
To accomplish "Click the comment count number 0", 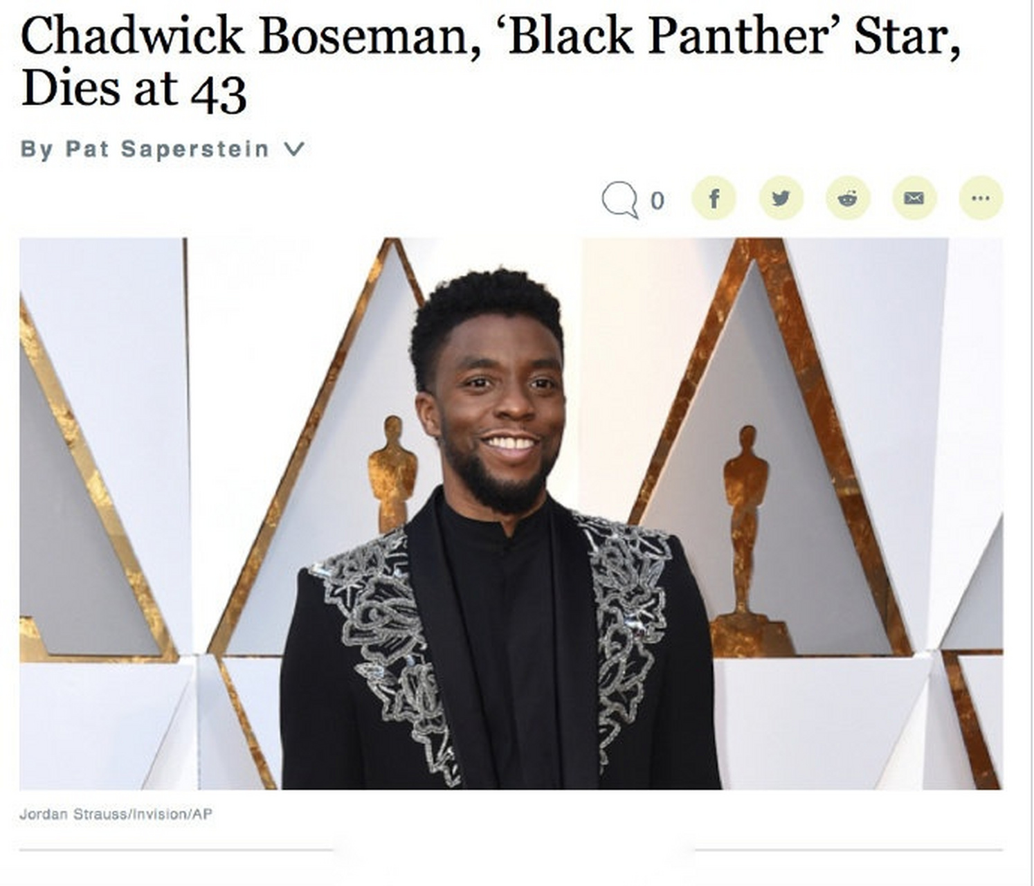I will click(657, 201).
